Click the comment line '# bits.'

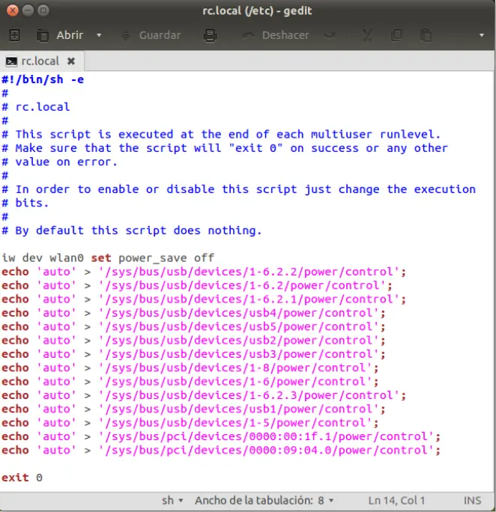pos(25,203)
